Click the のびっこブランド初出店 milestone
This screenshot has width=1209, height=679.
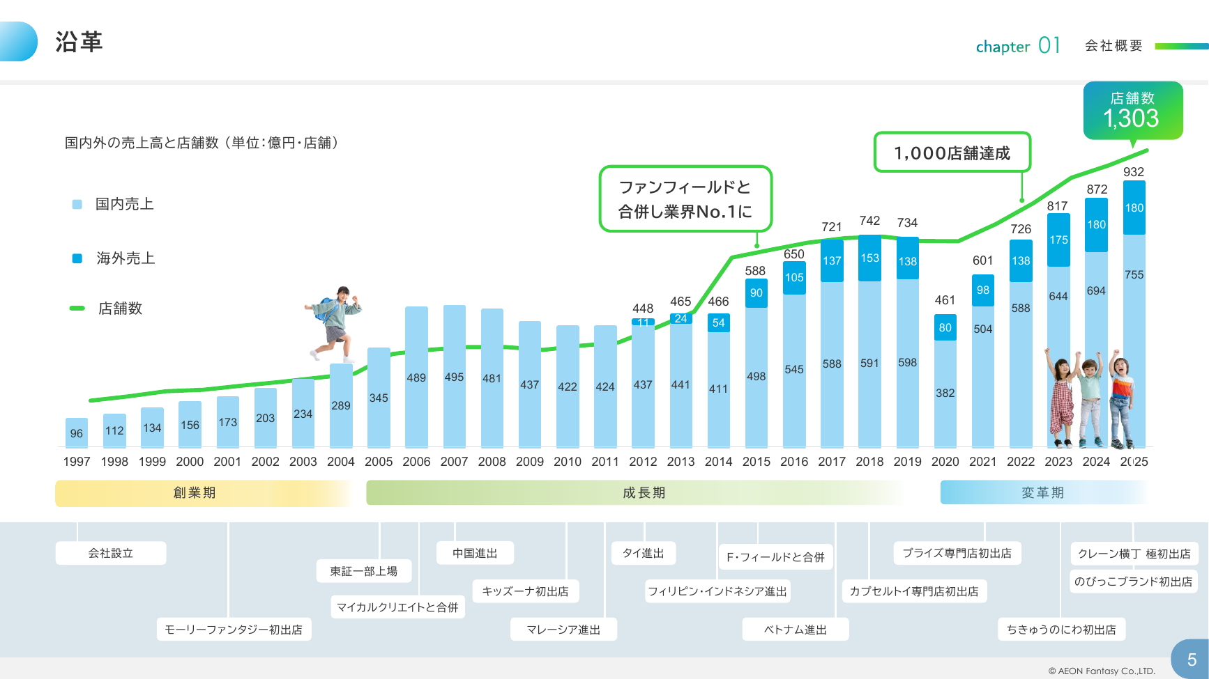1133,582
